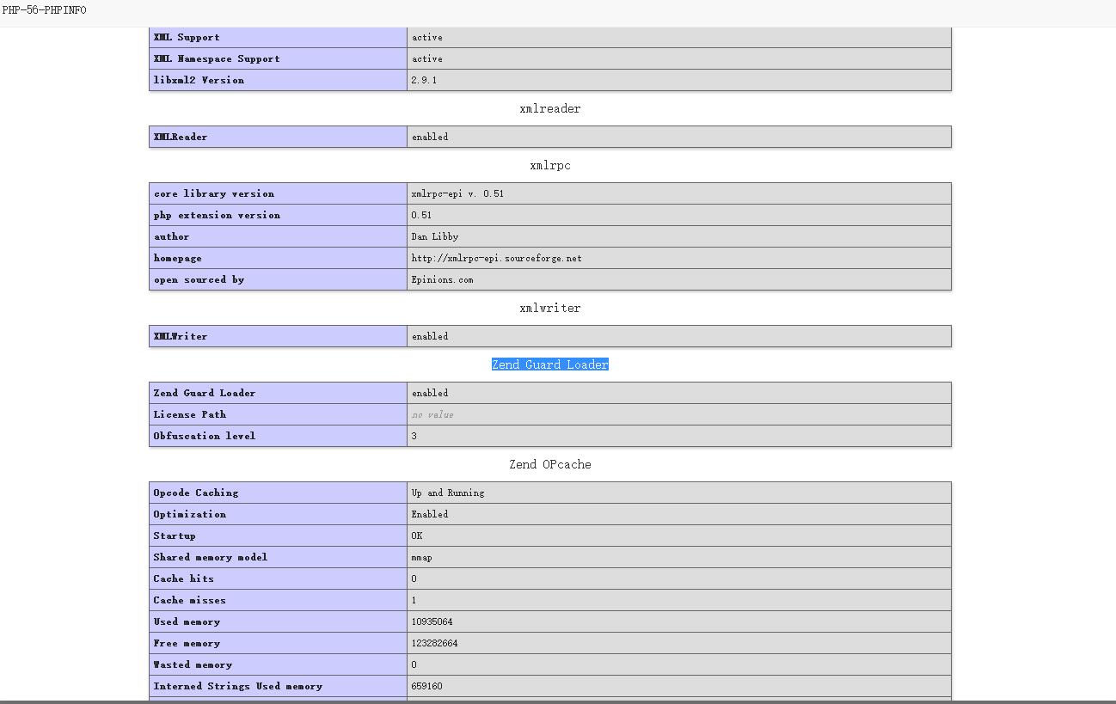Click XML Namespace Support active value

pos(427,58)
